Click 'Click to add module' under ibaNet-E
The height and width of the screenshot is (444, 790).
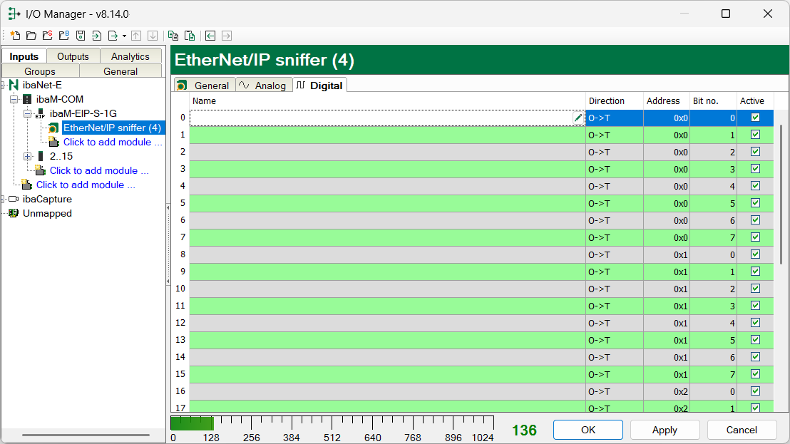click(x=85, y=185)
